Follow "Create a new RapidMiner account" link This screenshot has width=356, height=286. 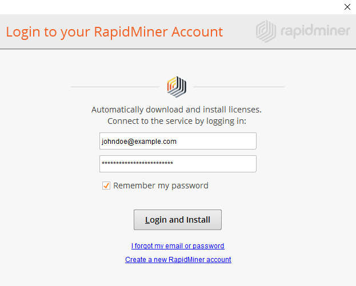pyautogui.click(x=178, y=260)
